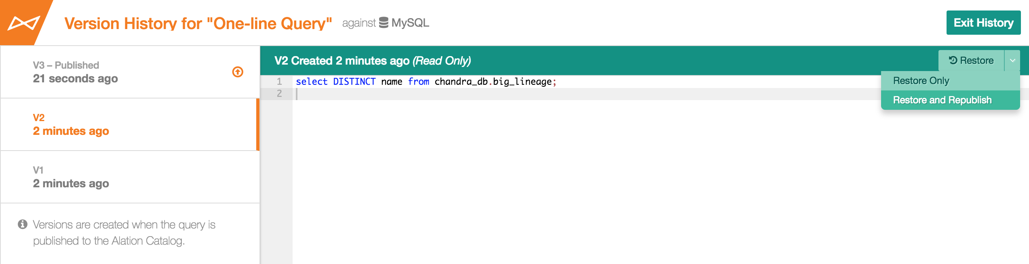Select V3 Published version entry

(130, 72)
